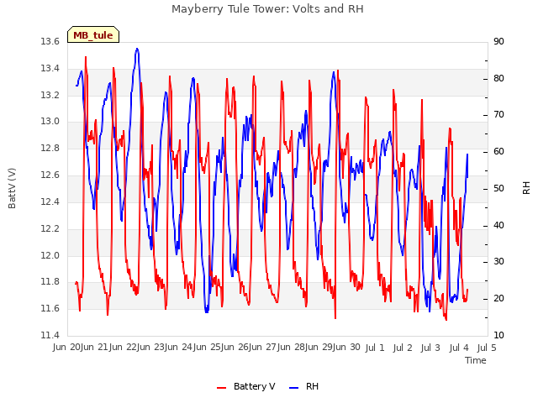Click the 50 right axis value

498,189
